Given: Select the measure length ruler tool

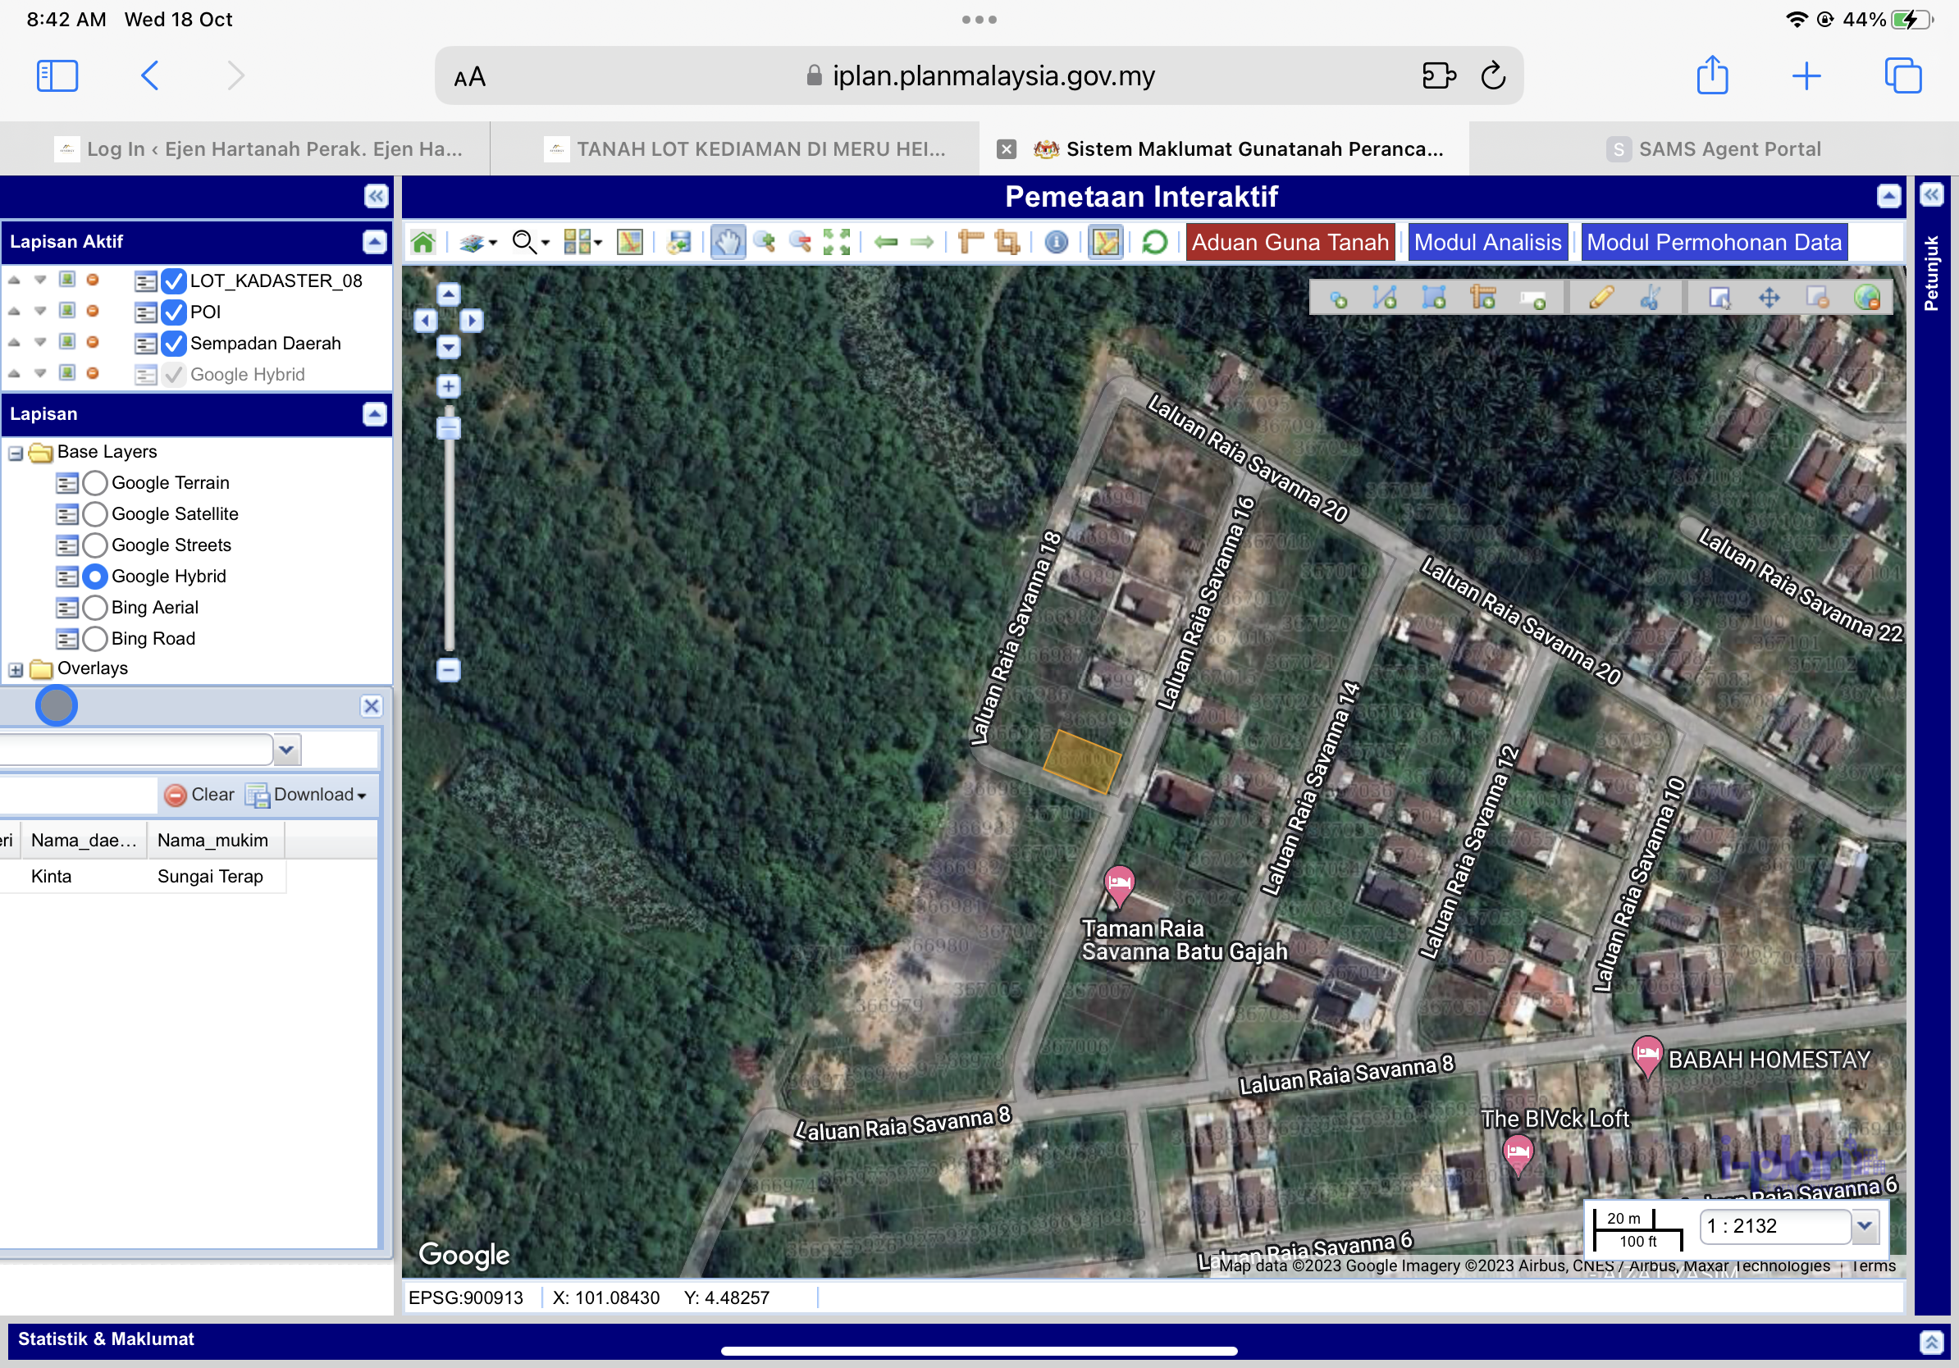Looking at the screenshot, I should tap(970, 243).
